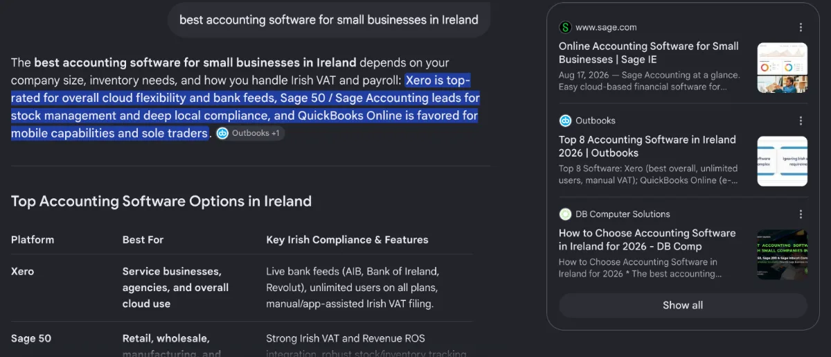The height and width of the screenshot is (357, 831).
Task: Click the Outbooks result thumbnail image
Action: pos(783,162)
